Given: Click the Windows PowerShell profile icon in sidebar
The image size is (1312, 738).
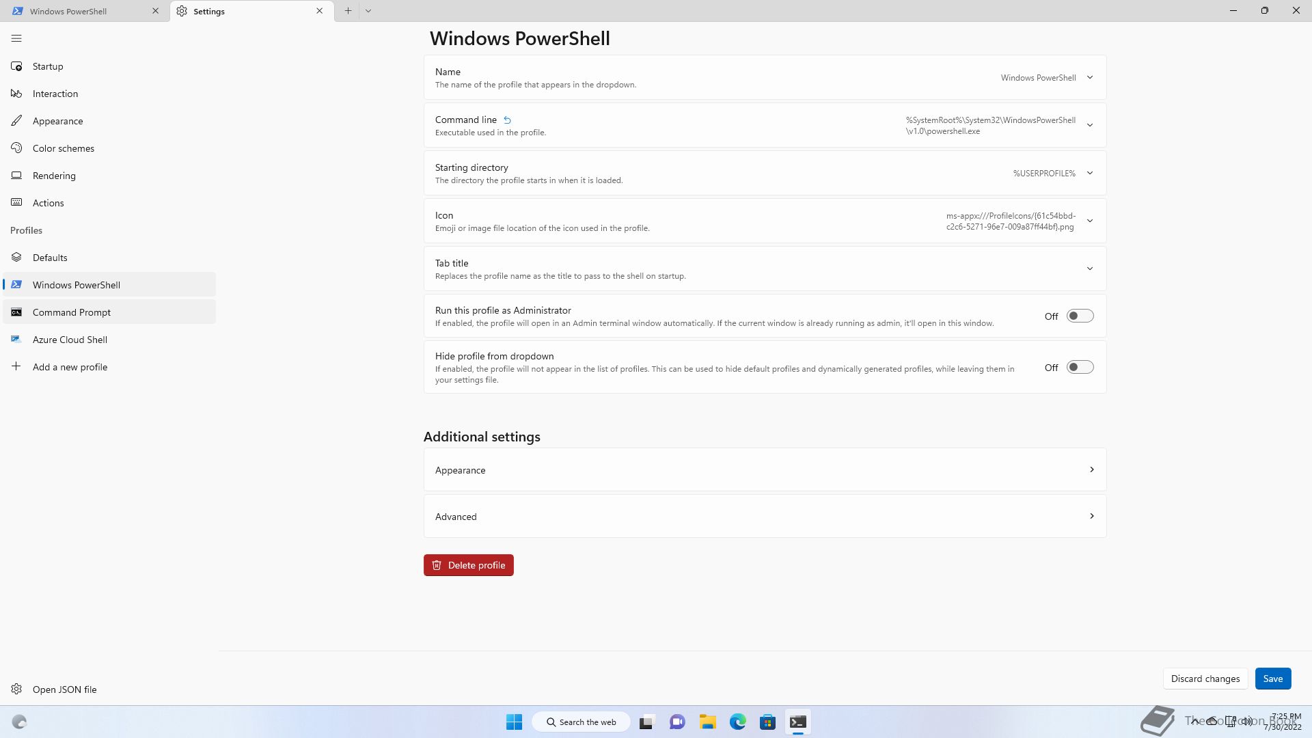Looking at the screenshot, I should coord(16,285).
